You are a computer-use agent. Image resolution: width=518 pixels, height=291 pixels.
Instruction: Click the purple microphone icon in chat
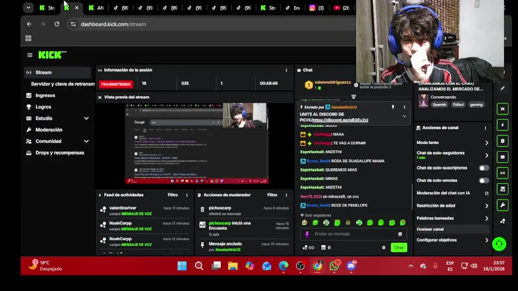[x=307, y=234]
